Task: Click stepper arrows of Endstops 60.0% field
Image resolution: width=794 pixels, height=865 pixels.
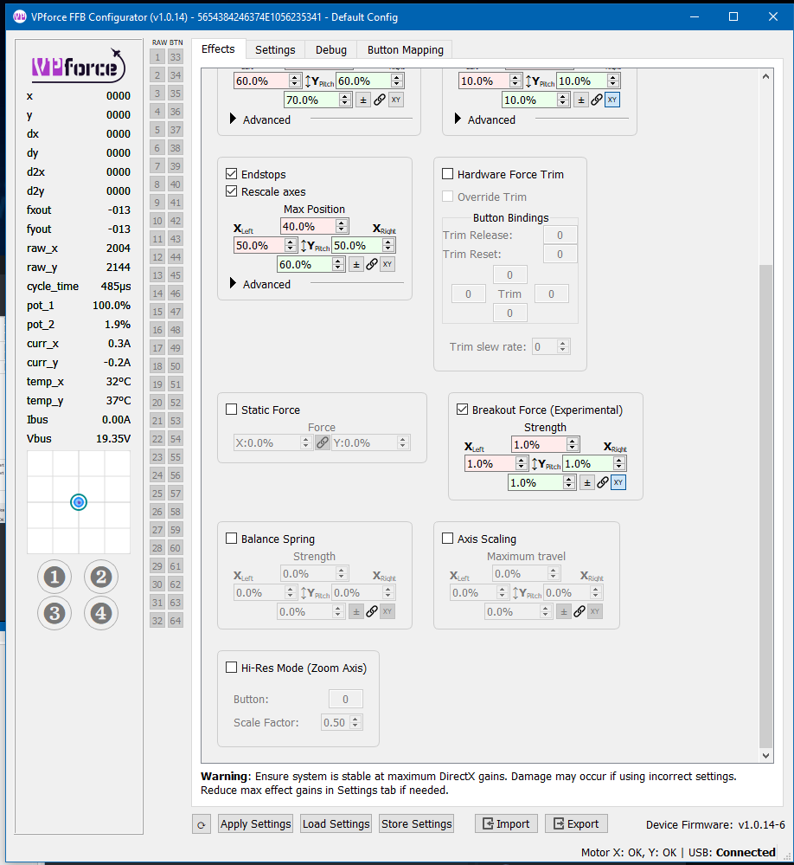Action: tap(338, 264)
